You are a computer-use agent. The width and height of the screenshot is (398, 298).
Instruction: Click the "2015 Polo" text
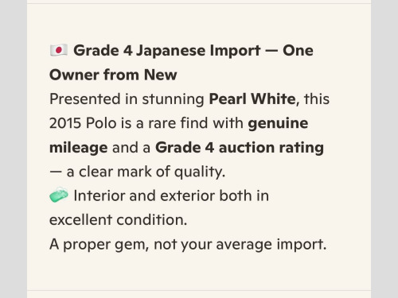coord(83,123)
